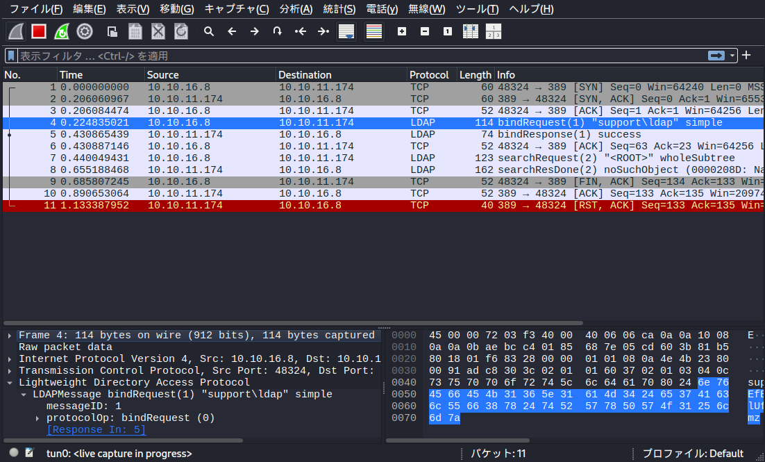
Task: Click the expert information circle in status bar
Action: [x=14, y=453]
